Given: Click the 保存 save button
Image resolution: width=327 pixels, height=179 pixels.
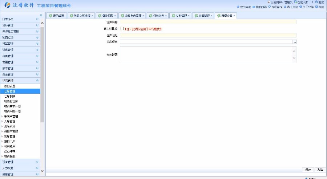Looking at the screenshot, I should [307, 170].
